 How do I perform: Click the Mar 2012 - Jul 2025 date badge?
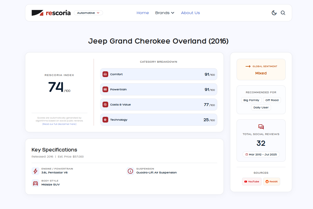261,154
